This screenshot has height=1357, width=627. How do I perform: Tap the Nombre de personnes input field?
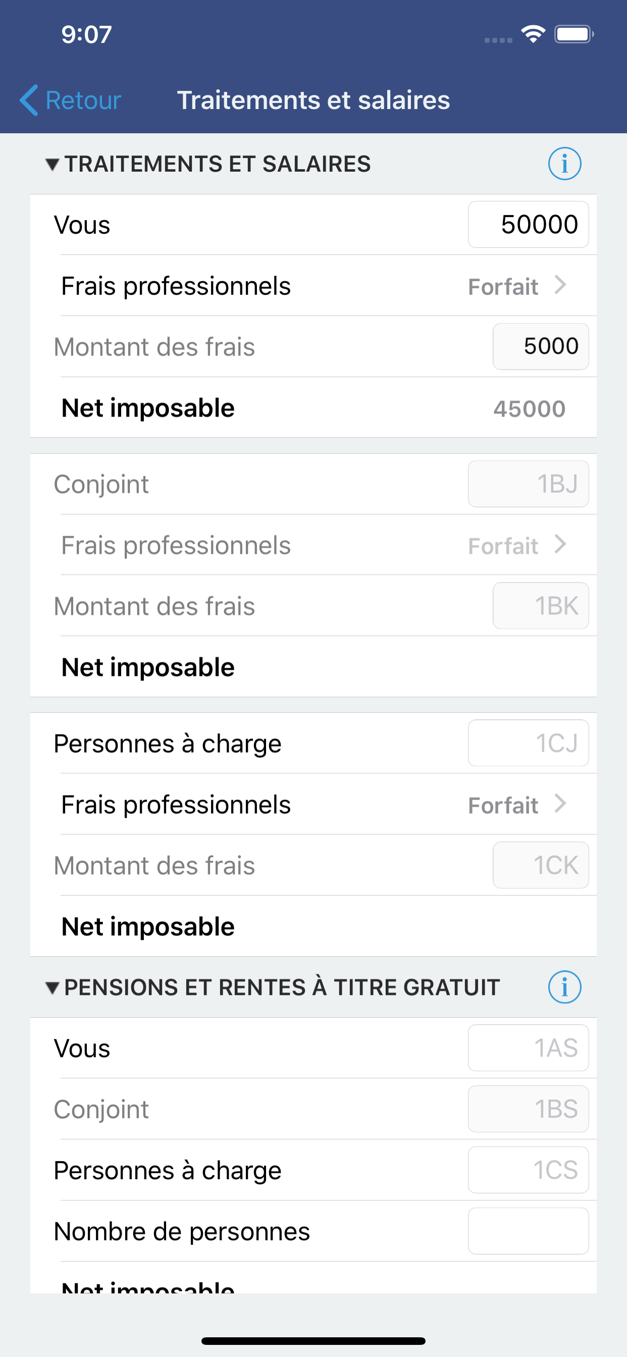coord(528,1231)
